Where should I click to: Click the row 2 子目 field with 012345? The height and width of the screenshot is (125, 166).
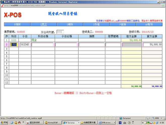point(25,44)
